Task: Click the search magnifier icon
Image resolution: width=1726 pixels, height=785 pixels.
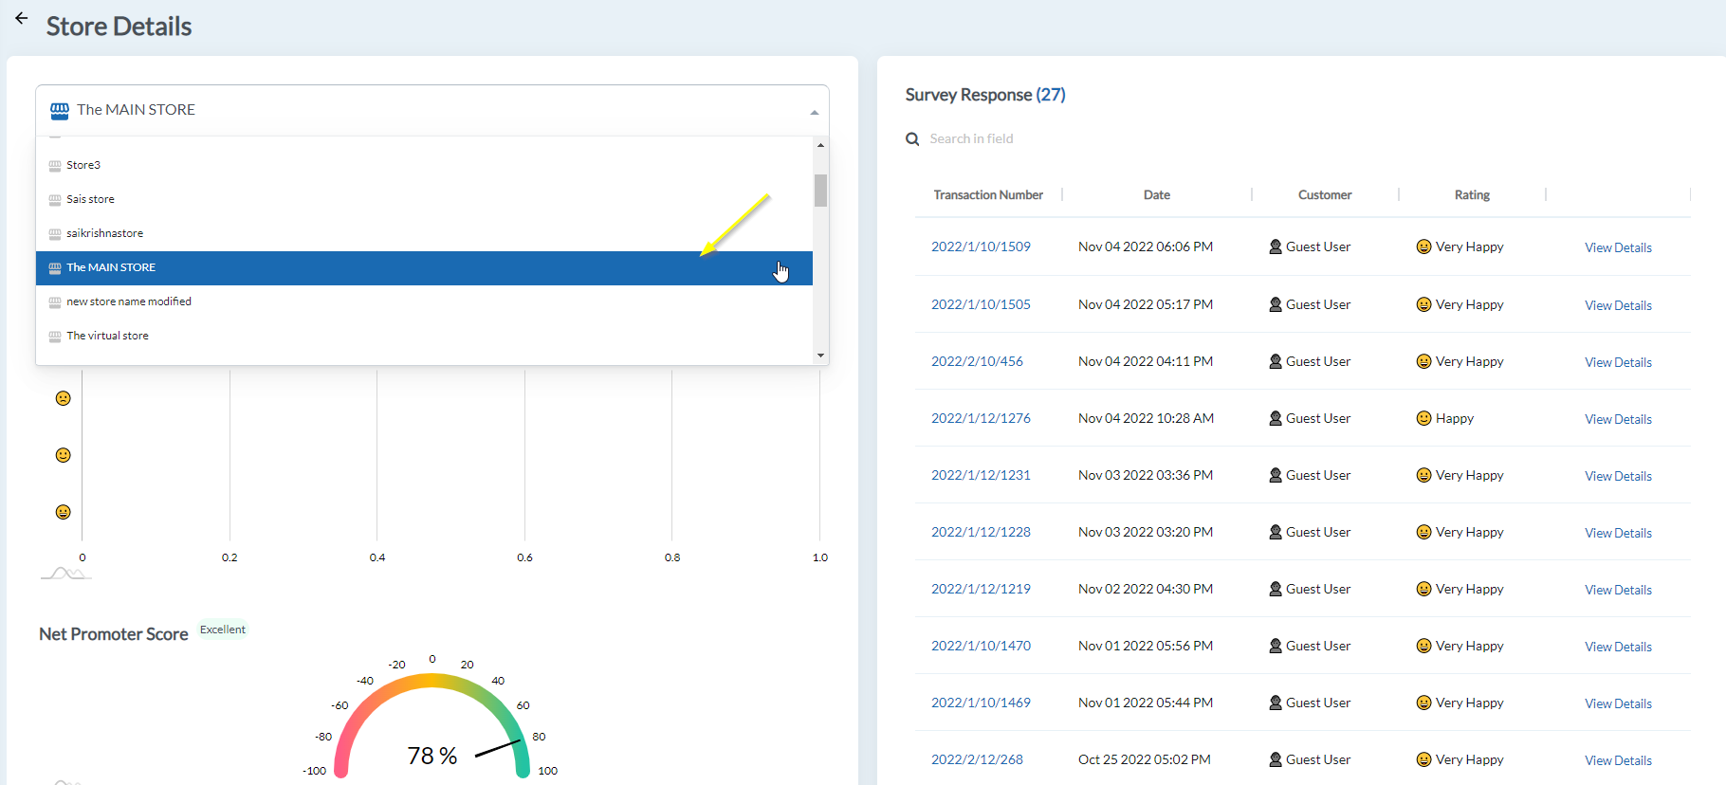Action: pos(912,139)
